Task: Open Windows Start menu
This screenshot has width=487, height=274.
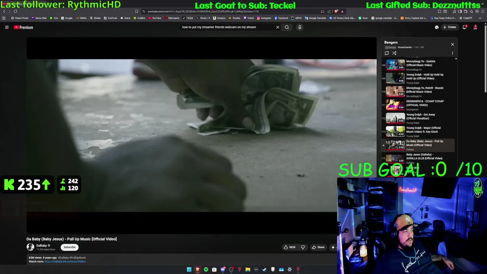Action: pos(189,269)
